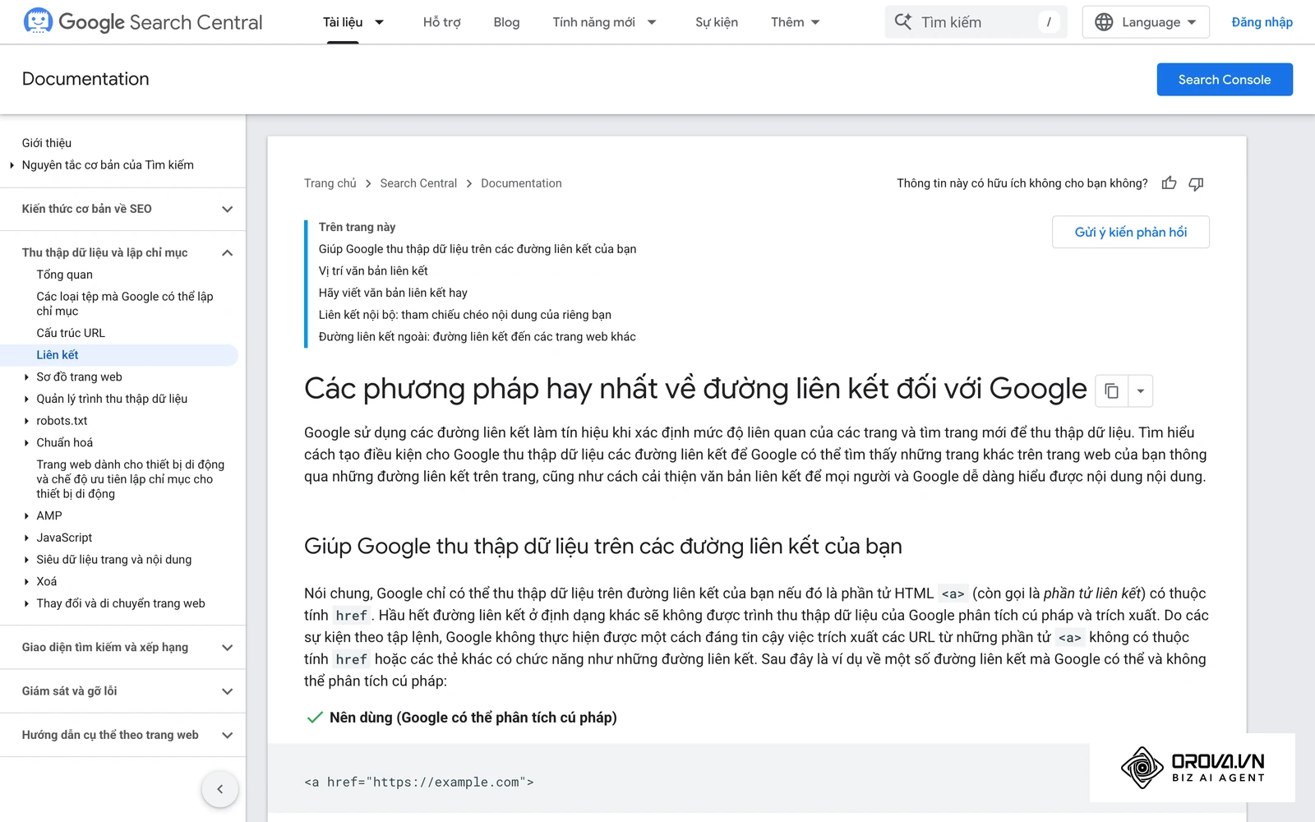Click the thumbs up helpful icon

(x=1169, y=183)
